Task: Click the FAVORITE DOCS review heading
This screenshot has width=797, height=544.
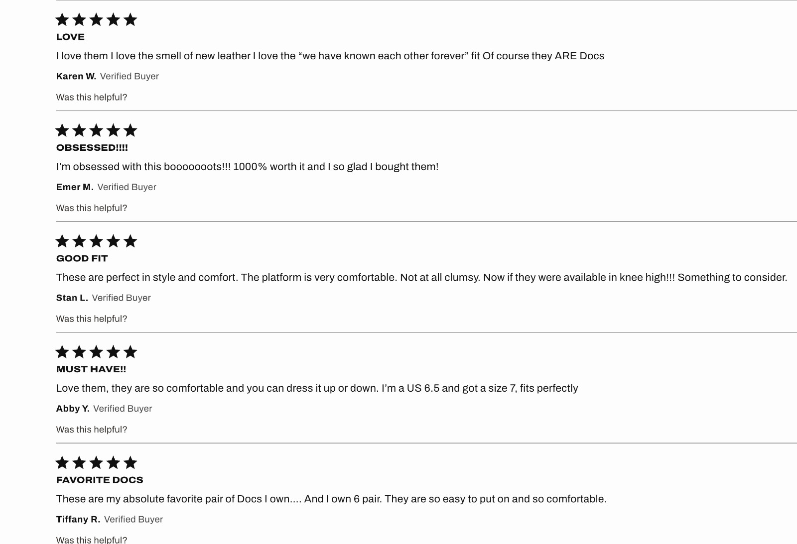Action: [x=100, y=480]
